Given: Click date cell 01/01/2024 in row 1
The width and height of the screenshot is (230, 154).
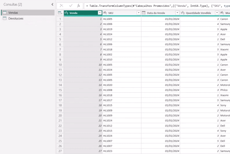Looking at the screenshot, I should [x=161, y=19].
